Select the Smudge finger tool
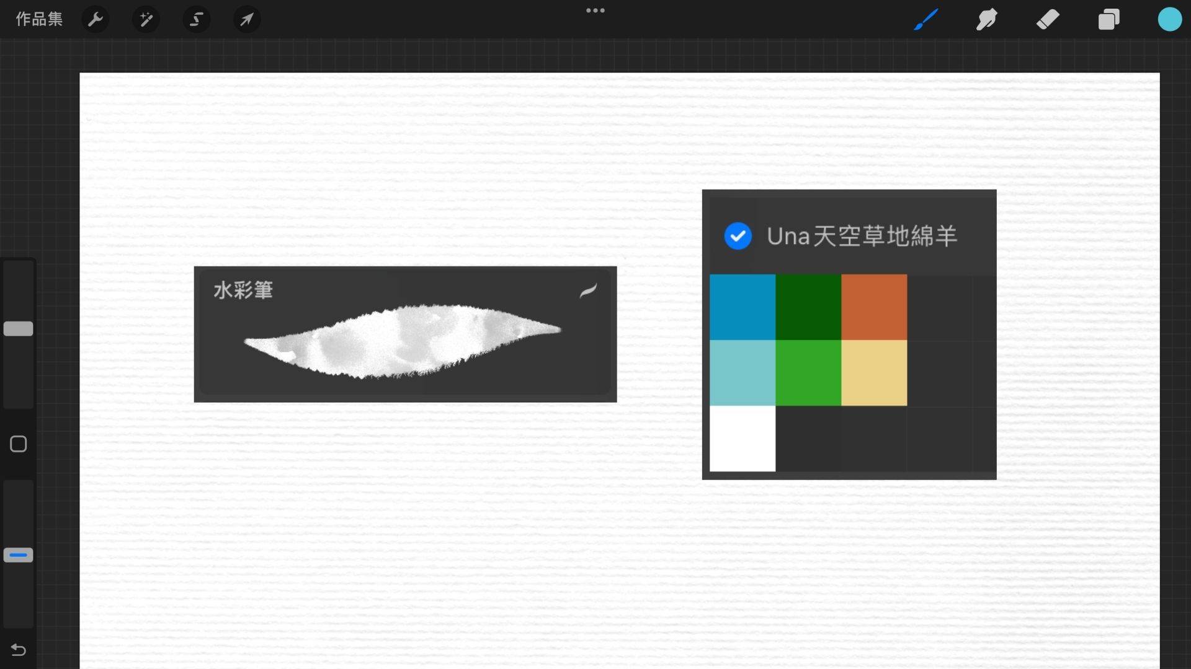Viewport: 1191px width, 669px height. tap(986, 20)
